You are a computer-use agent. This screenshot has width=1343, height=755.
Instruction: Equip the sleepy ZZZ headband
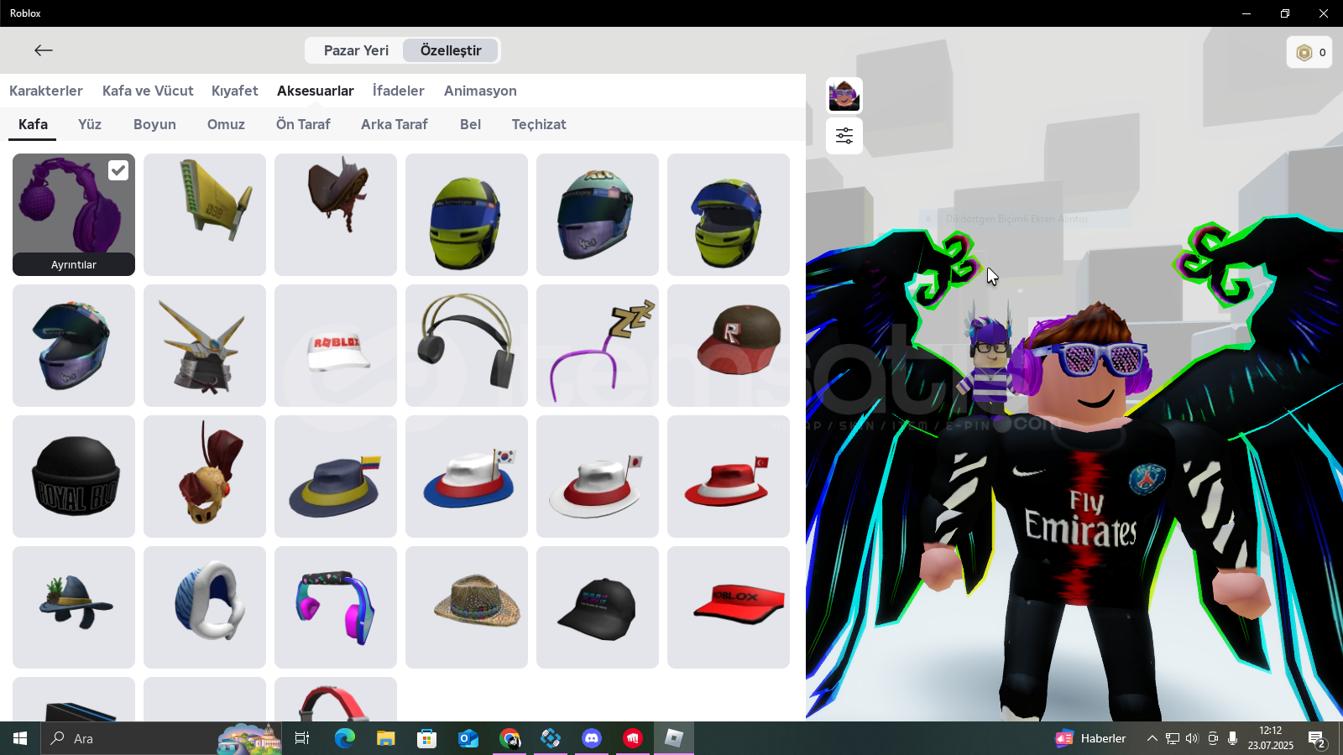598,346
